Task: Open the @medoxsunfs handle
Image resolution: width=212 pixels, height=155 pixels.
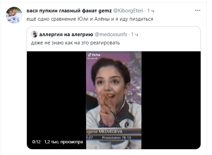Action: click(x=111, y=34)
